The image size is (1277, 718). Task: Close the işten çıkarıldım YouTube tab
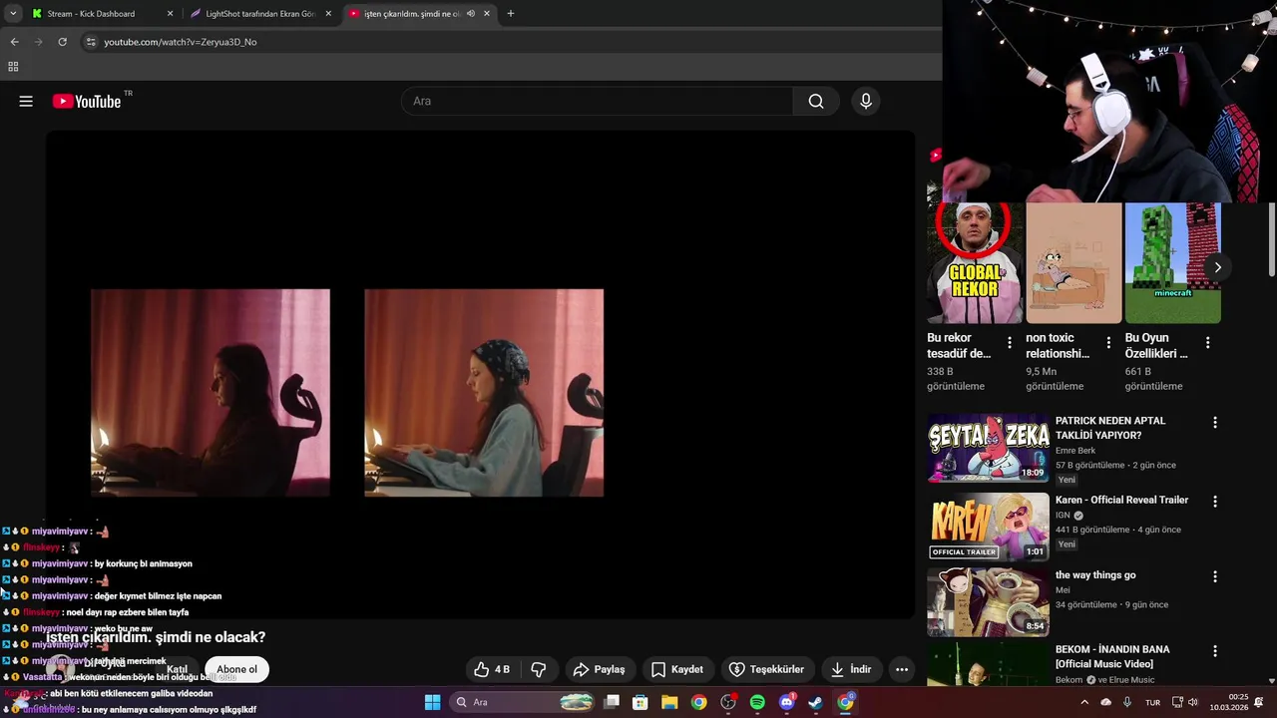[x=487, y=14]
